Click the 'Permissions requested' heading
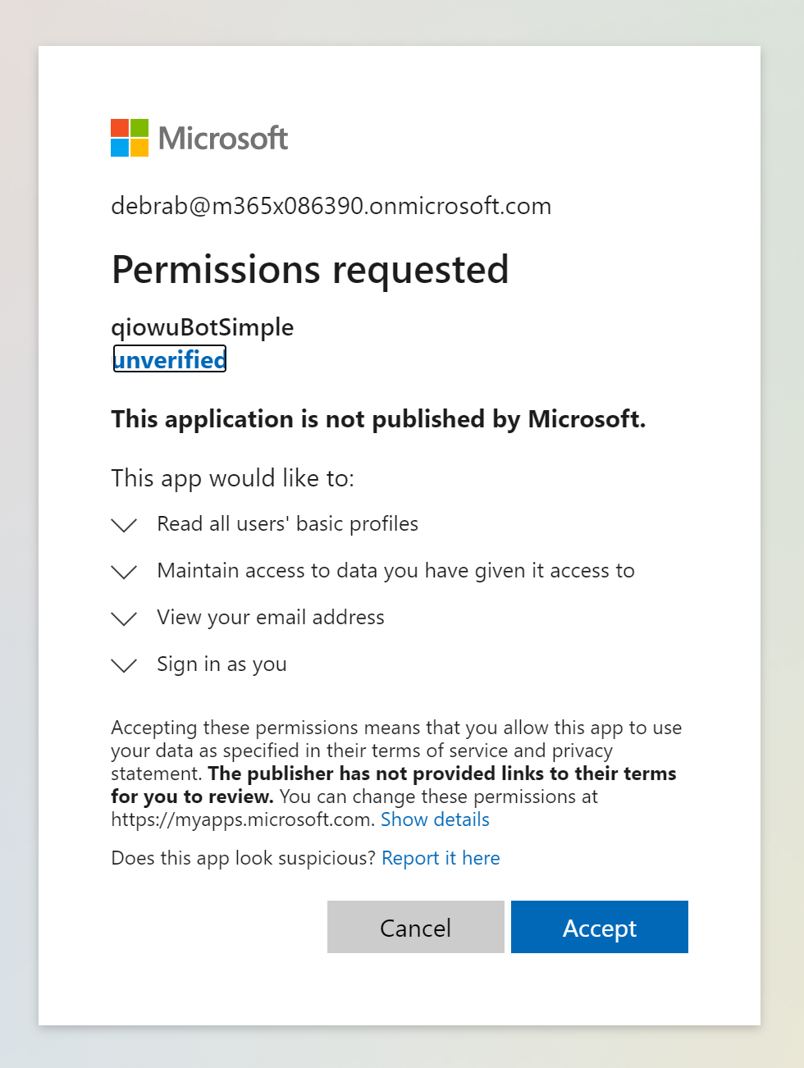The width and height of the screenshot is (804, 1068). tap(310, 269)
